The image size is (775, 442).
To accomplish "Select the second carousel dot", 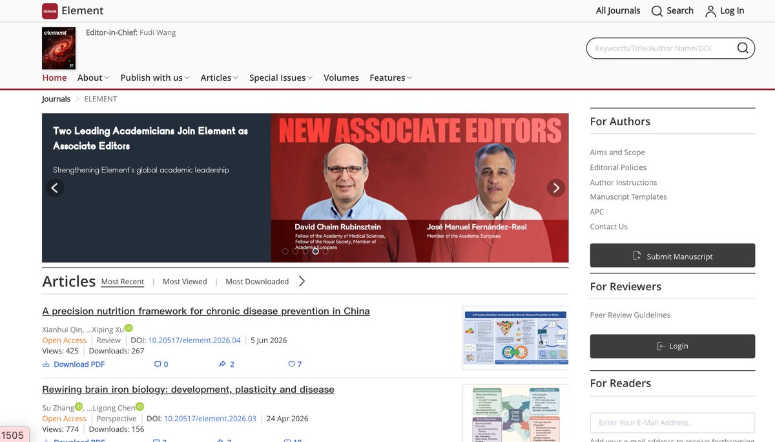I will tap(295, 251).
